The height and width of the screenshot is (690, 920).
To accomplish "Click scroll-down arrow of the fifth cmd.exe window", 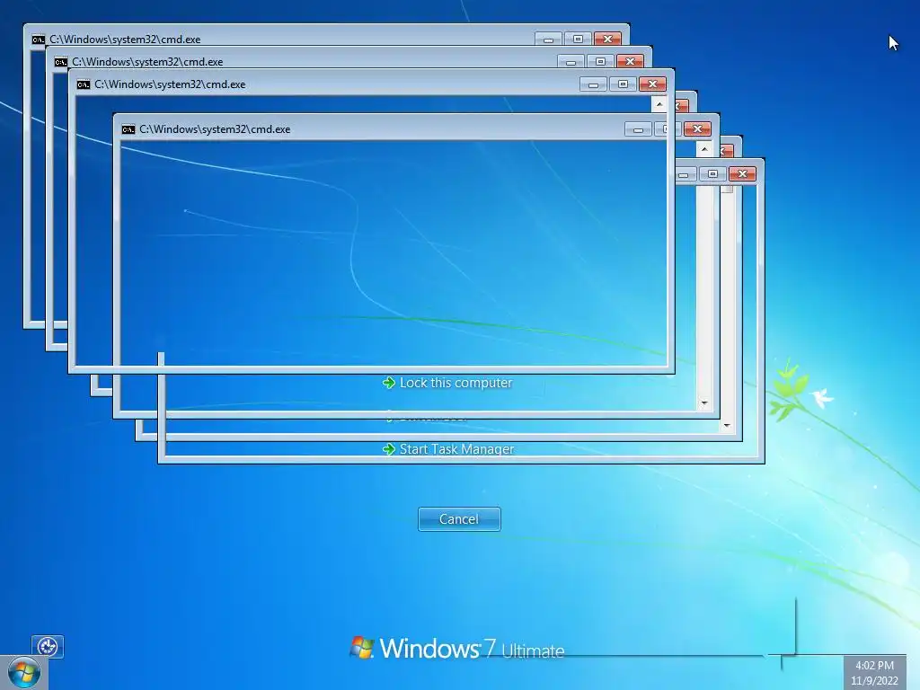I will [x=704, y=403].
